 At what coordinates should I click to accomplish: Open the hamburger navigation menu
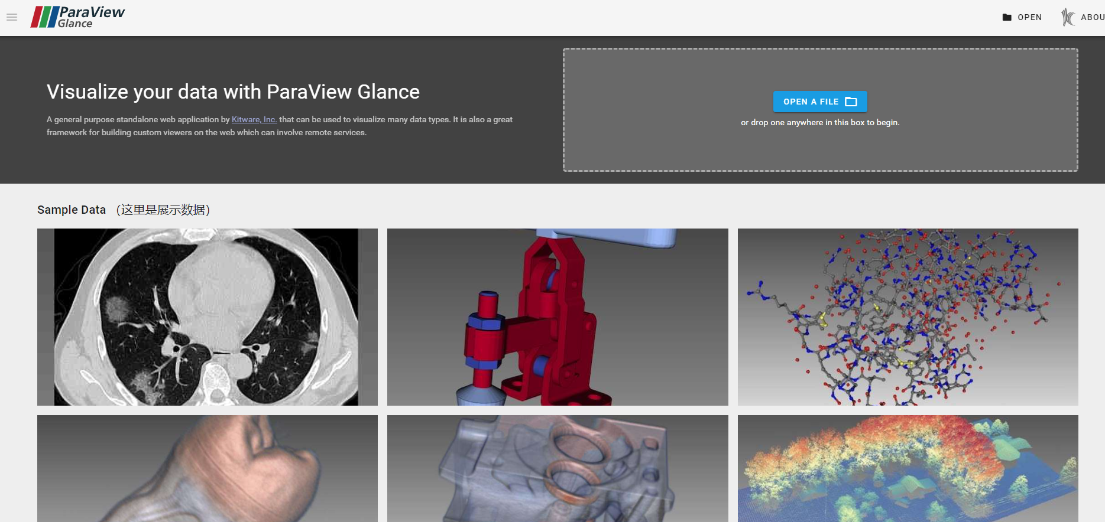12,17
